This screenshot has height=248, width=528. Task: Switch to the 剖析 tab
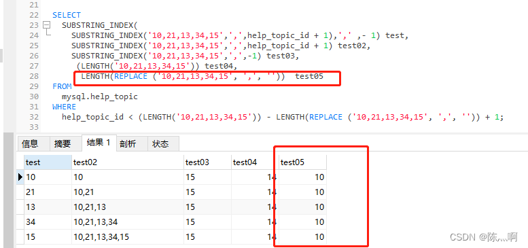(131, 143)
